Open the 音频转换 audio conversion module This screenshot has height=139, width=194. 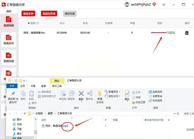(x=8, y=22)
